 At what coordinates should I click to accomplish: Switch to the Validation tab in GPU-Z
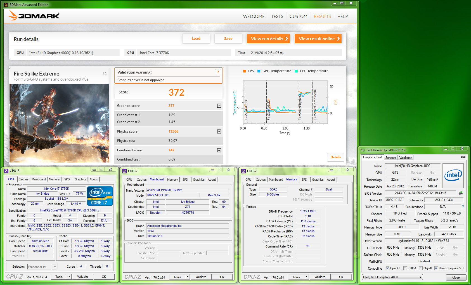[x=406, y=158]
